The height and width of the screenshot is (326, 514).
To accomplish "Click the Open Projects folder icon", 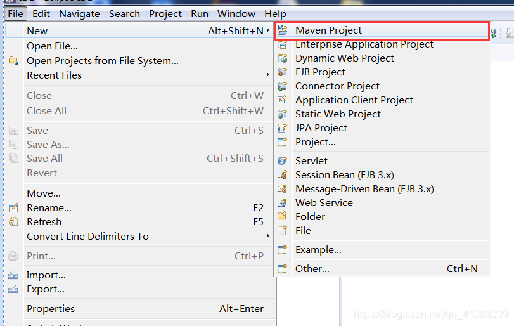I will point(13,61).
